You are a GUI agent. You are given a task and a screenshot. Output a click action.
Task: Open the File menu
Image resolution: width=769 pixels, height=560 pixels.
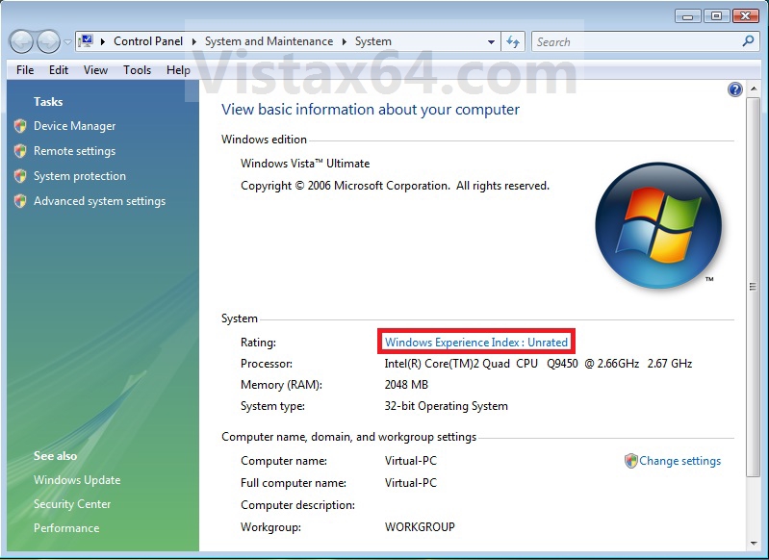[25, 70]
